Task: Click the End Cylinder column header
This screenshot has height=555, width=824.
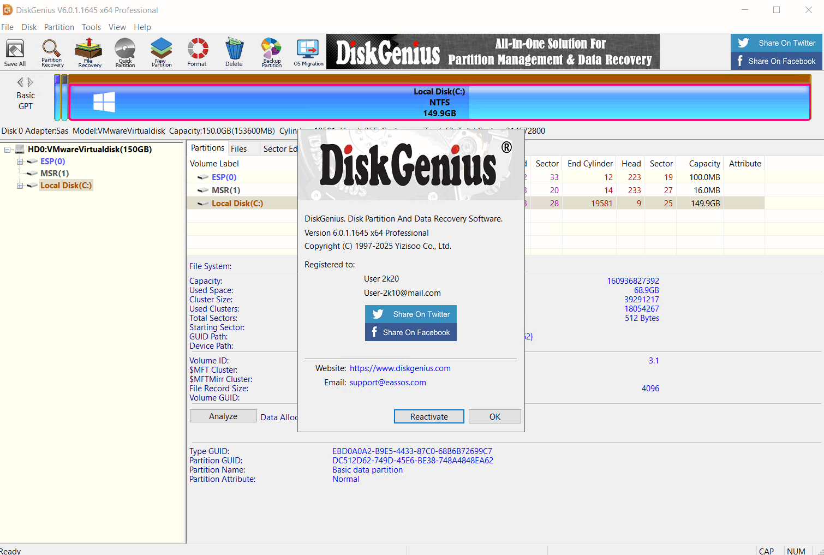Action: click(x=590, y=164)
